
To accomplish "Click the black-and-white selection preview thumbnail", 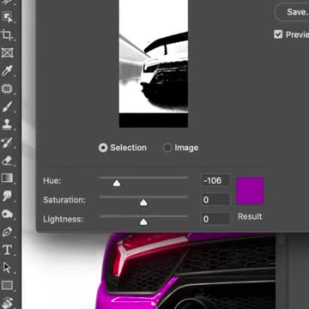I will (x=154, y=64).
